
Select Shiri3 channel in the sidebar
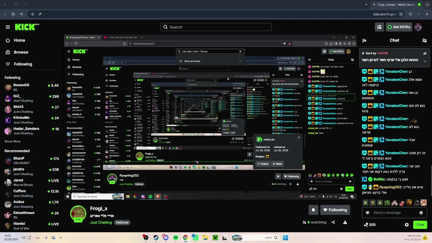[x=32, y=109]
